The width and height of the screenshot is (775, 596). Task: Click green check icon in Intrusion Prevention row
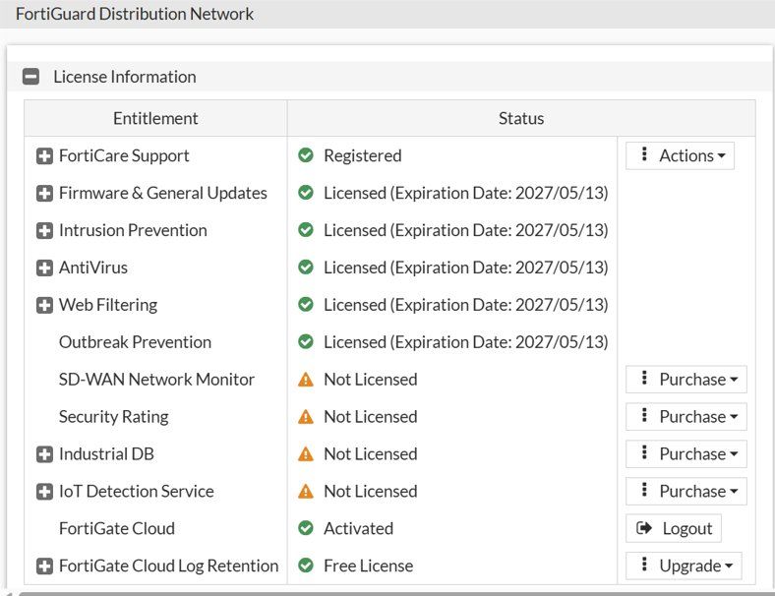(306, 230)
